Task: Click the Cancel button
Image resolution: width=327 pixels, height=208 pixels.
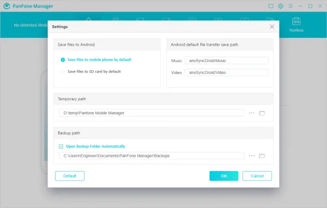Action: click(x=257, y=176)
